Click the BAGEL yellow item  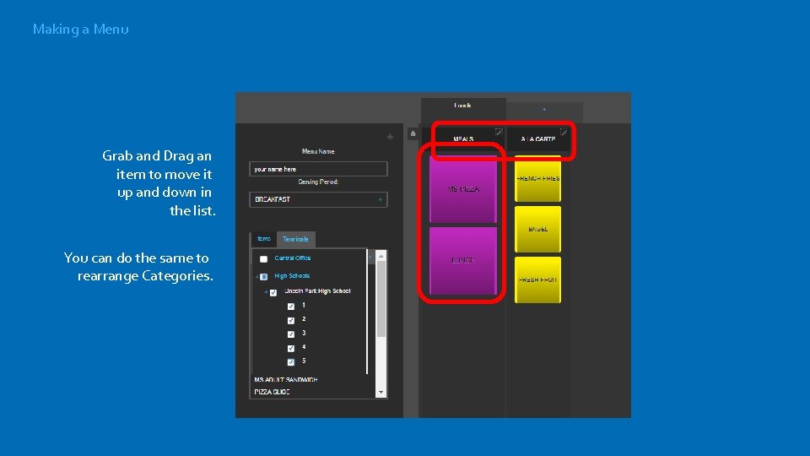[x=537, y=229]
